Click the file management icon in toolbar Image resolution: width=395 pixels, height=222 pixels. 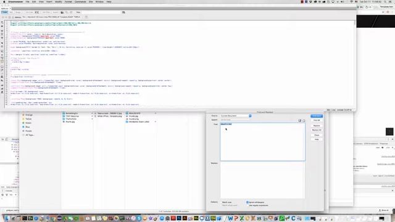123,12
